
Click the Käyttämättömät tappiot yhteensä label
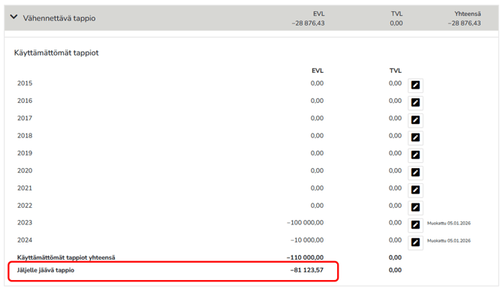click(66, 257)
